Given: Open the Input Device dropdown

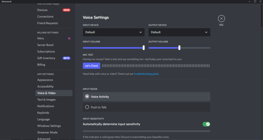Looking at the screenshot, I should (x=113, y=32).
